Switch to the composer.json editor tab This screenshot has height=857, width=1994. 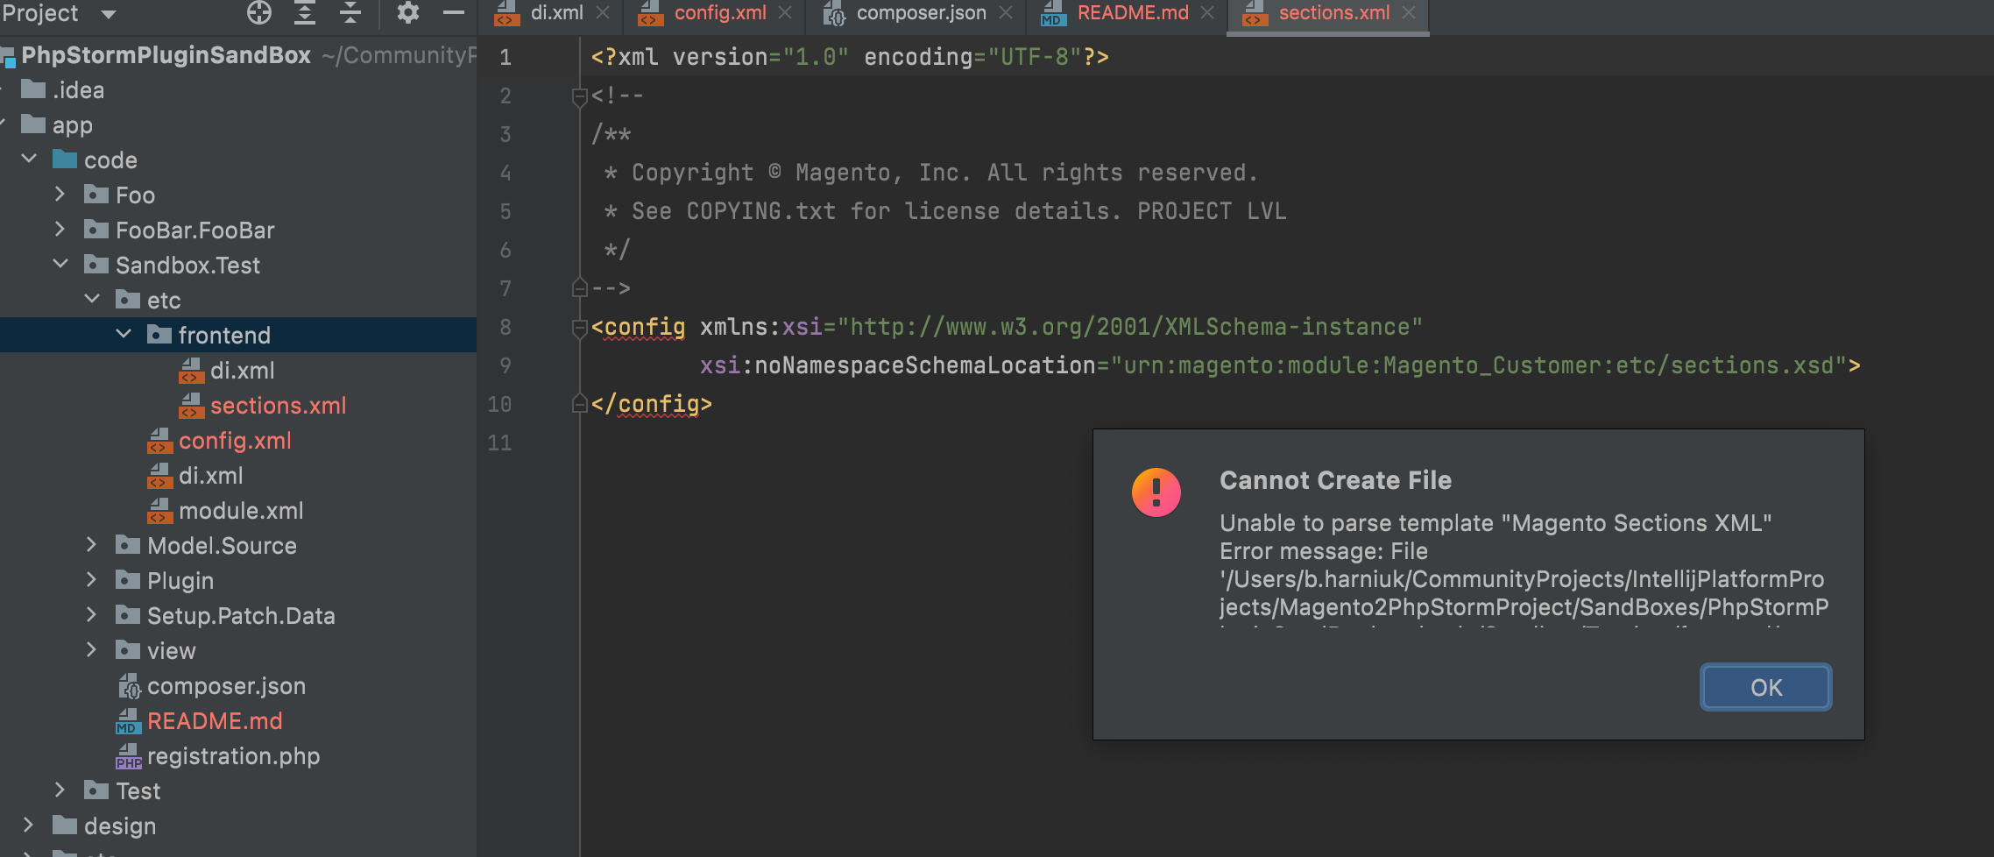pyautogui.click(x=921, y=13)
